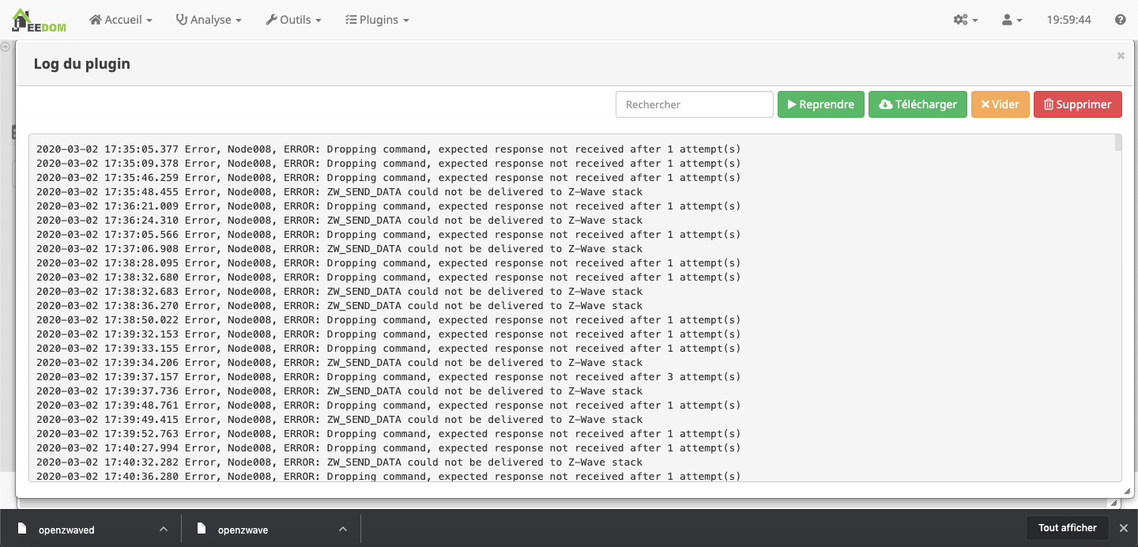The image size is (1138, 547).
Task: Click the help question mark icon
Action: (x=1120, y=20)
